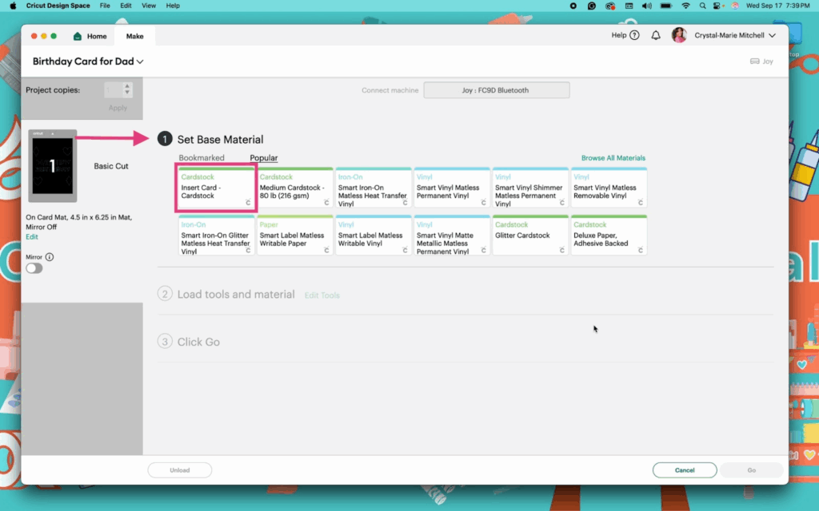Screen dimensions: 819x511
Task: Open the Edit menu in menu bar
Action: click(126, 6)
